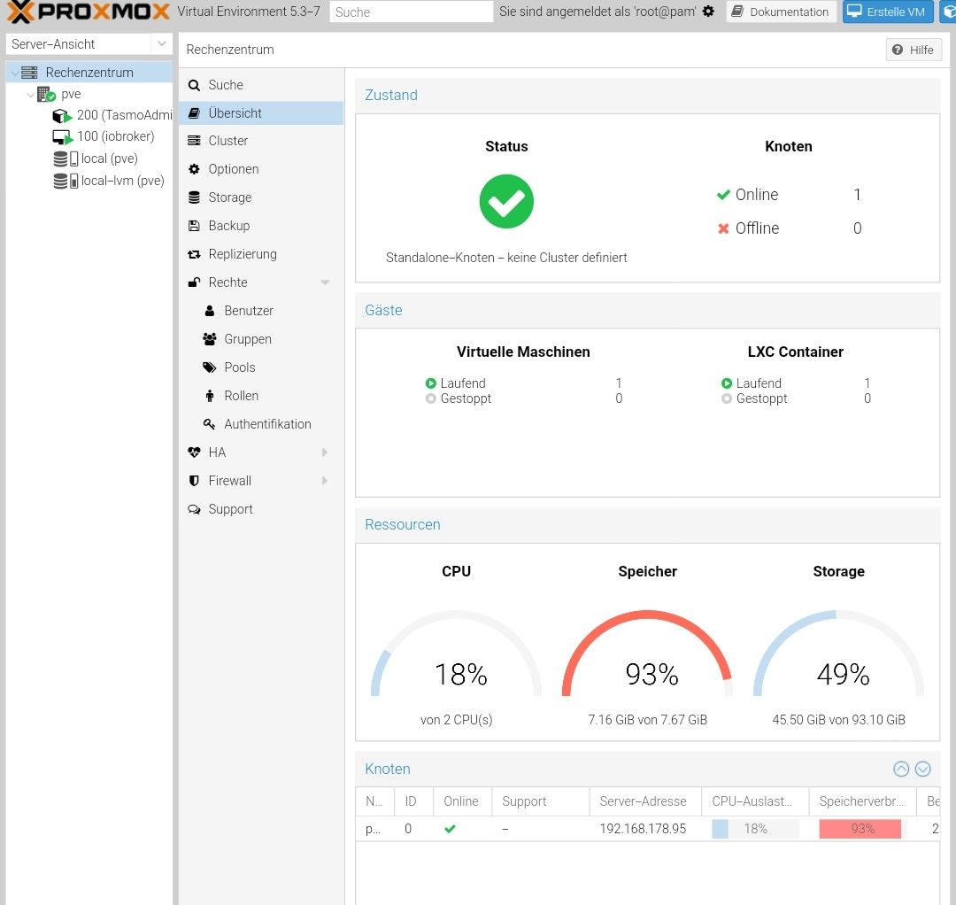Click the Backup floppy disk icon

coord(194,226)
